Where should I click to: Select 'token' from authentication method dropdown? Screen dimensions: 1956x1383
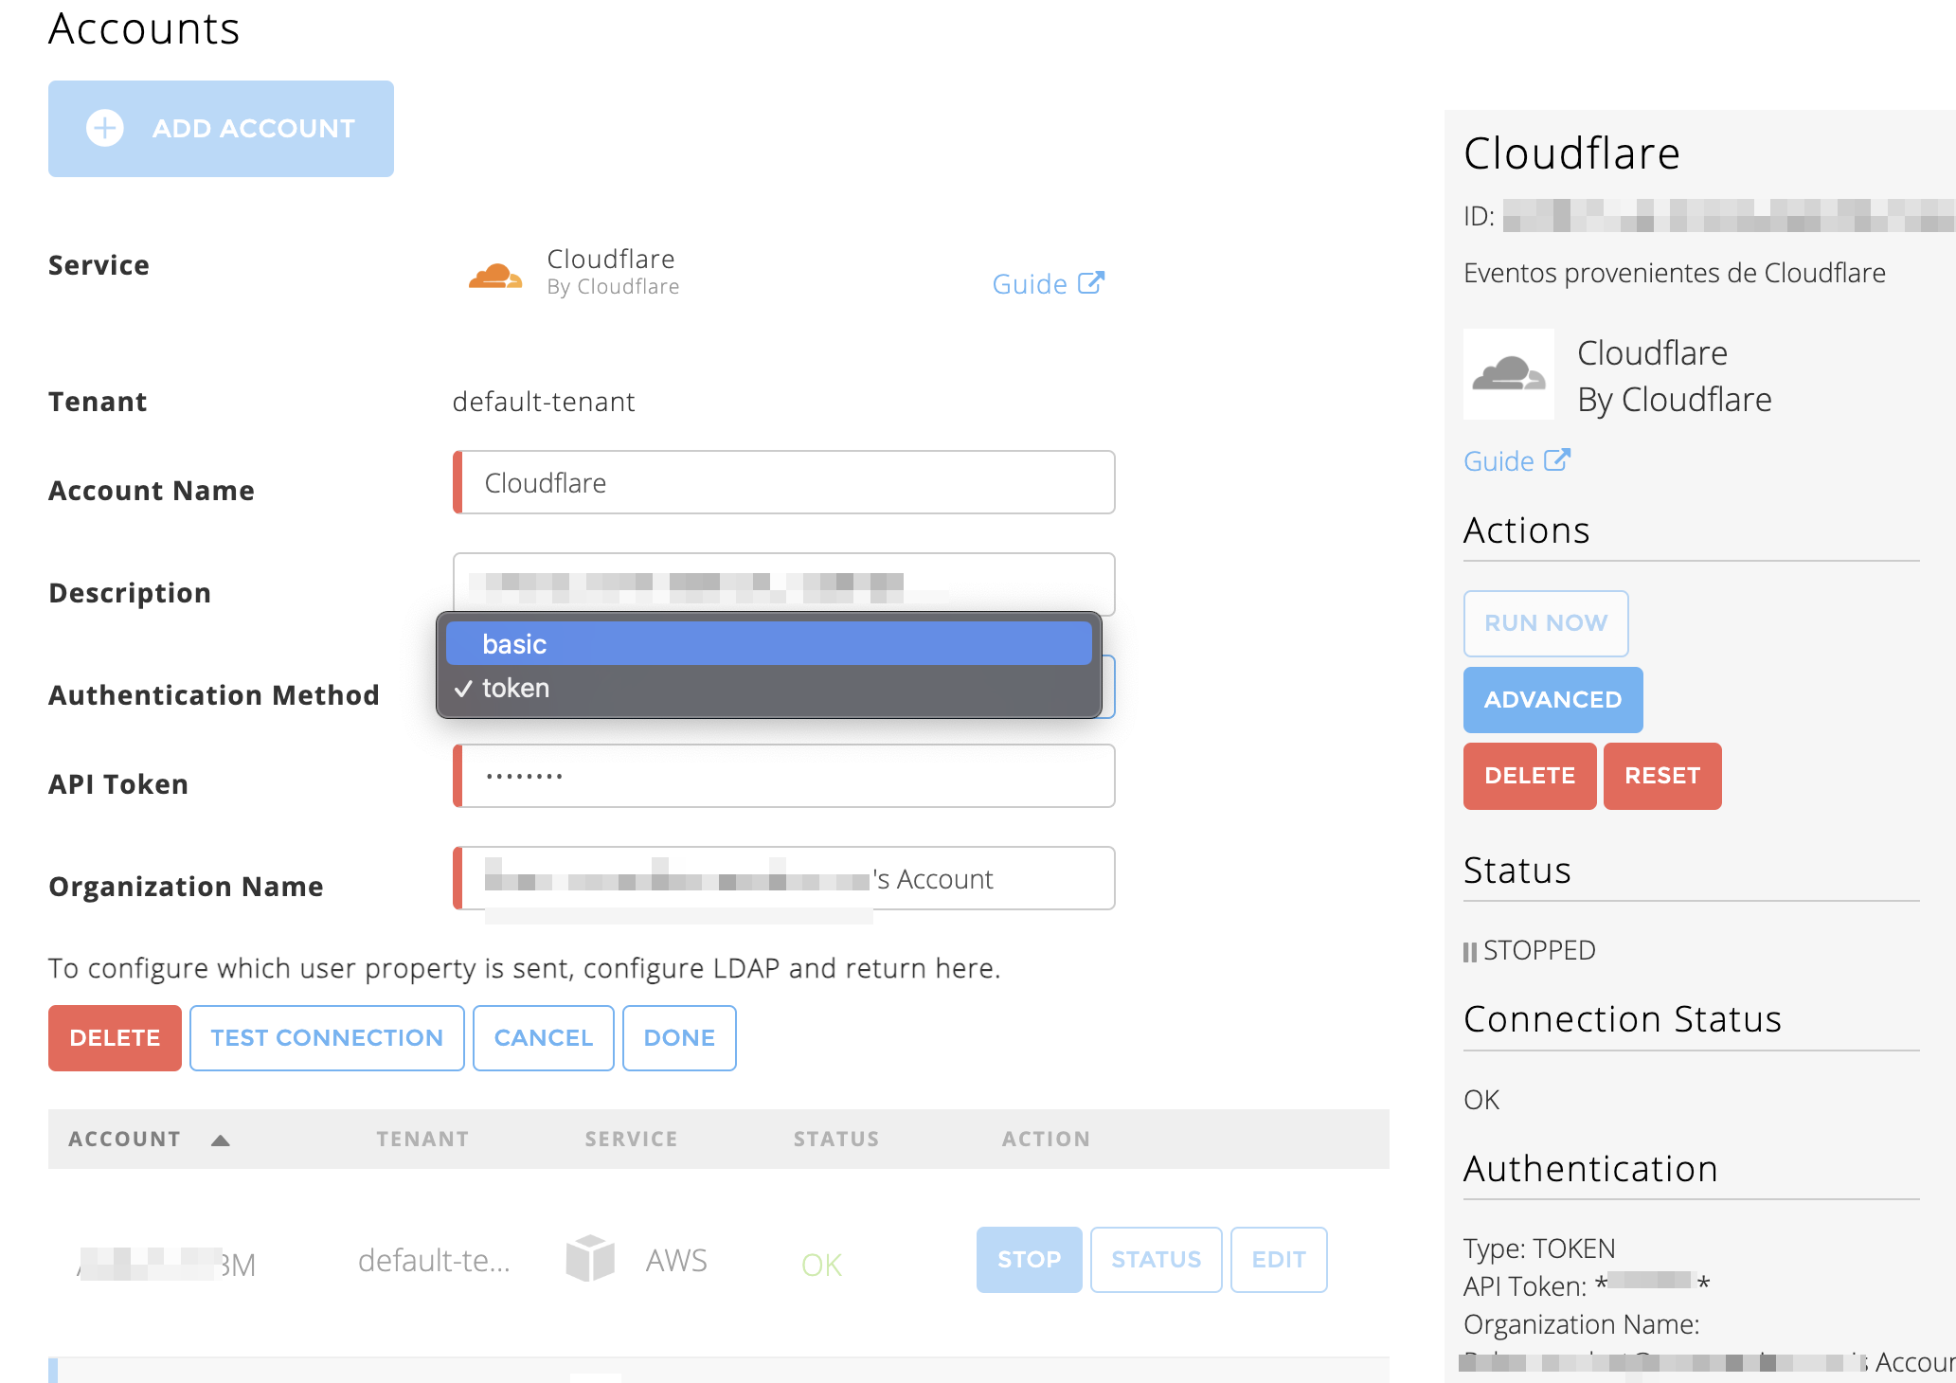(516, 689)
